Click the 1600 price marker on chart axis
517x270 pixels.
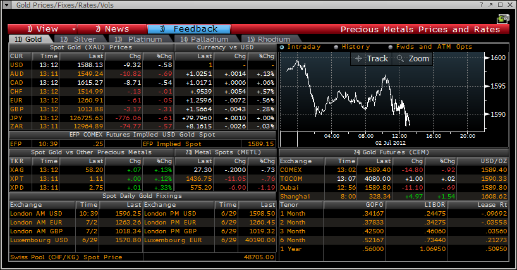click(x=498, y=58)
